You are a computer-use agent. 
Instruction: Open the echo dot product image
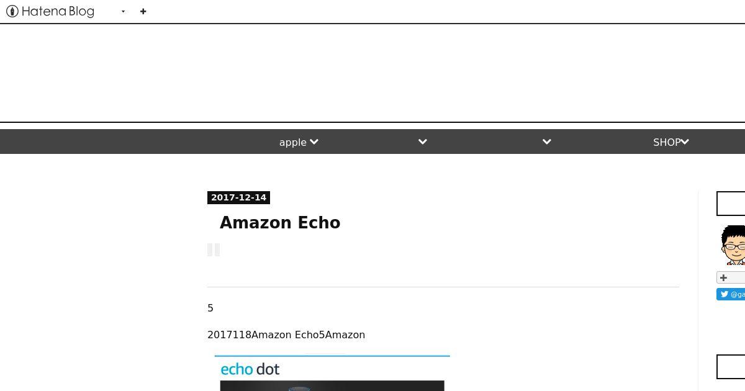(332, 373)
